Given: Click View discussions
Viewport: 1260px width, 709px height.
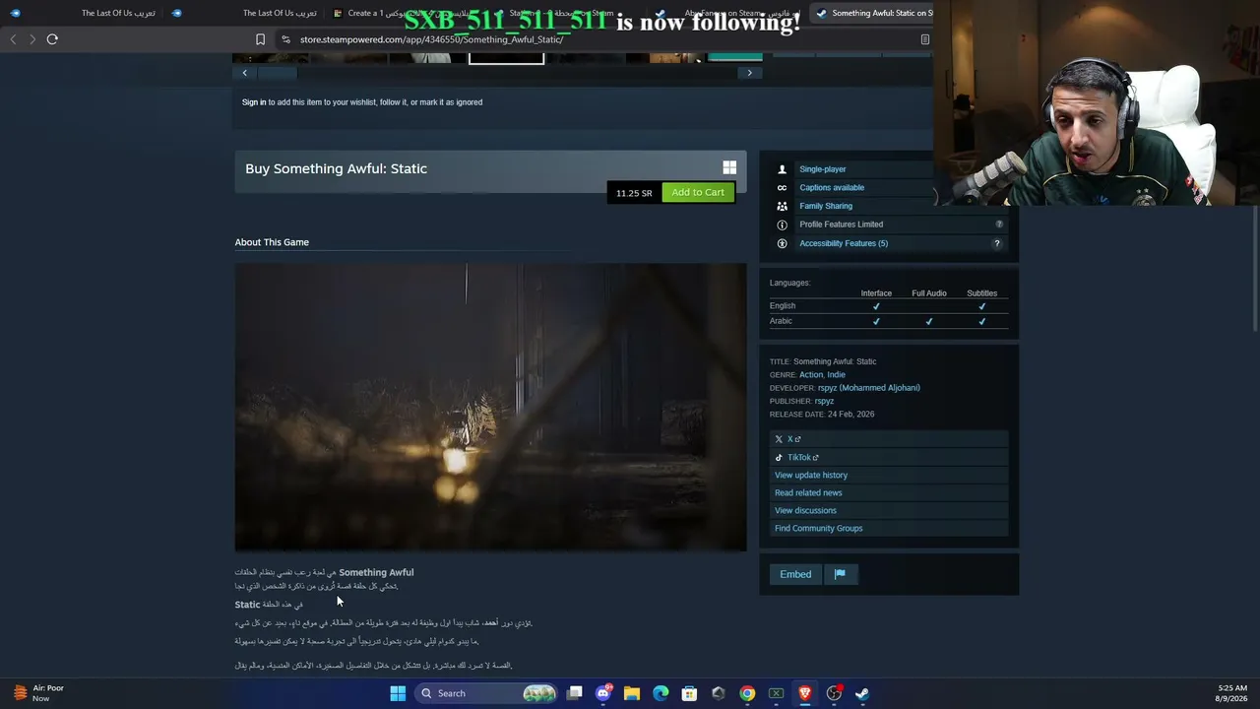Looking at the screenshot, I should [805, 510].
